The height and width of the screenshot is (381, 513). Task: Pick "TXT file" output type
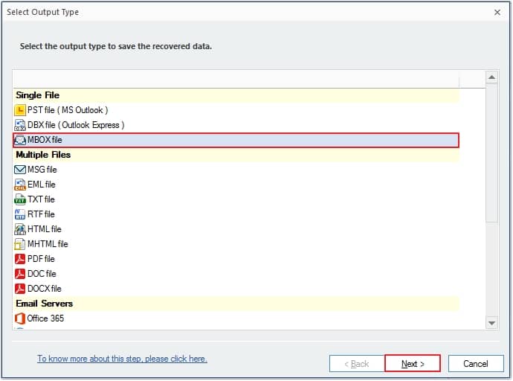pyautogui.click(x=236, y=199)
